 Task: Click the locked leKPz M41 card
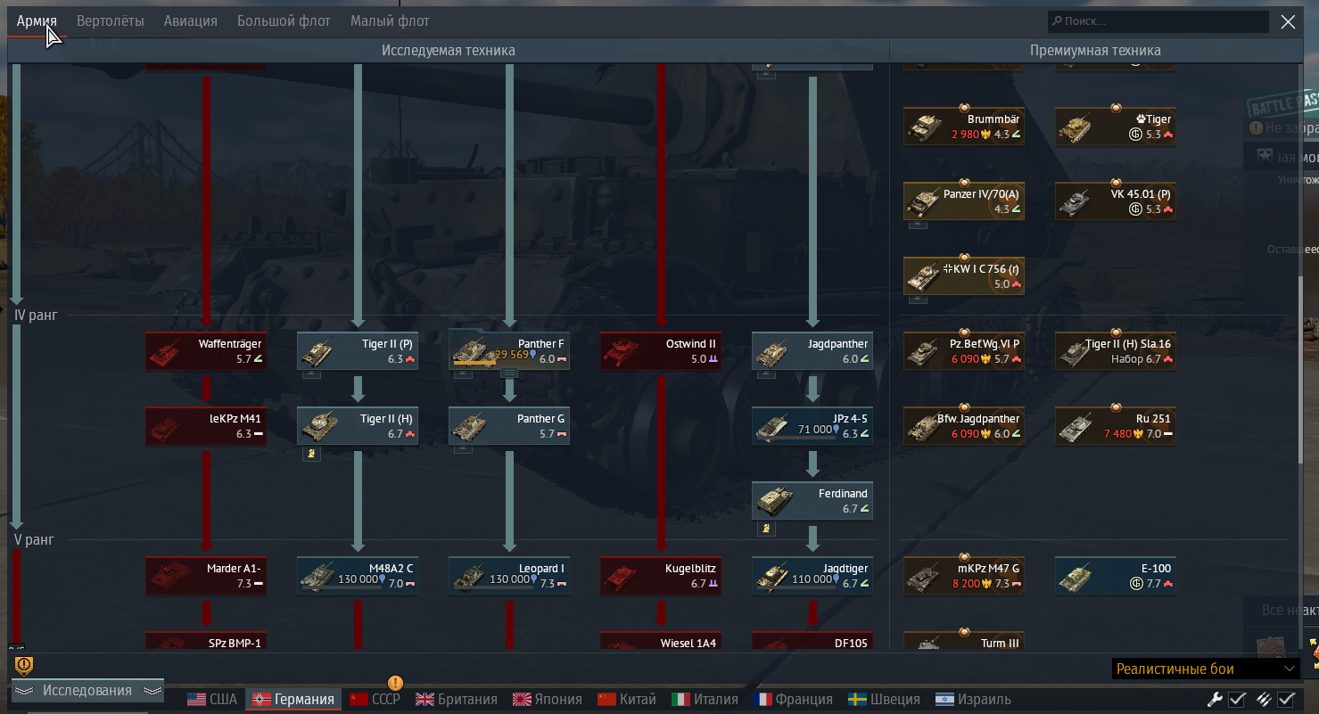tap(206, 426)
